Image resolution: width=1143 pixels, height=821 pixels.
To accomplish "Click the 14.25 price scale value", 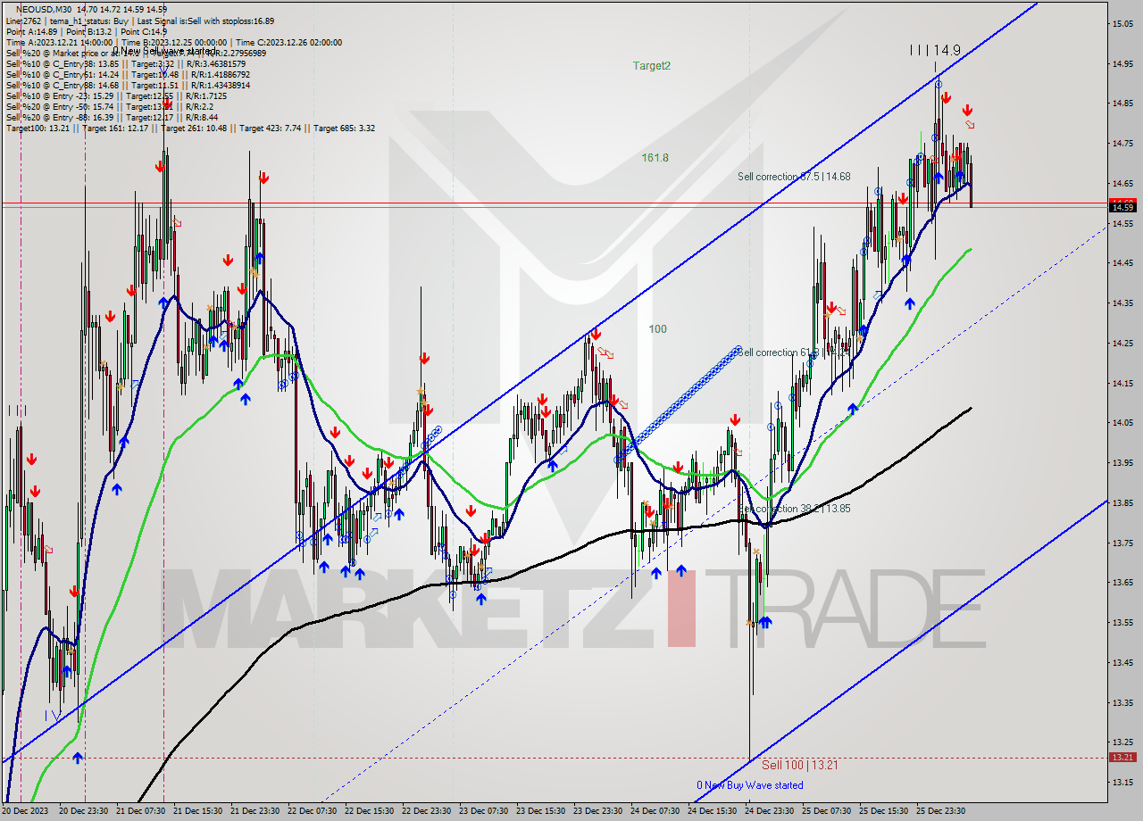I will 1122,343.
